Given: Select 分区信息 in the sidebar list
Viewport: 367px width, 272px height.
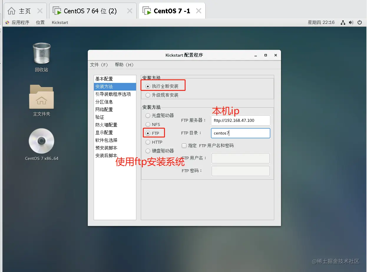Looking at the screenshot, I should [115, 102].
